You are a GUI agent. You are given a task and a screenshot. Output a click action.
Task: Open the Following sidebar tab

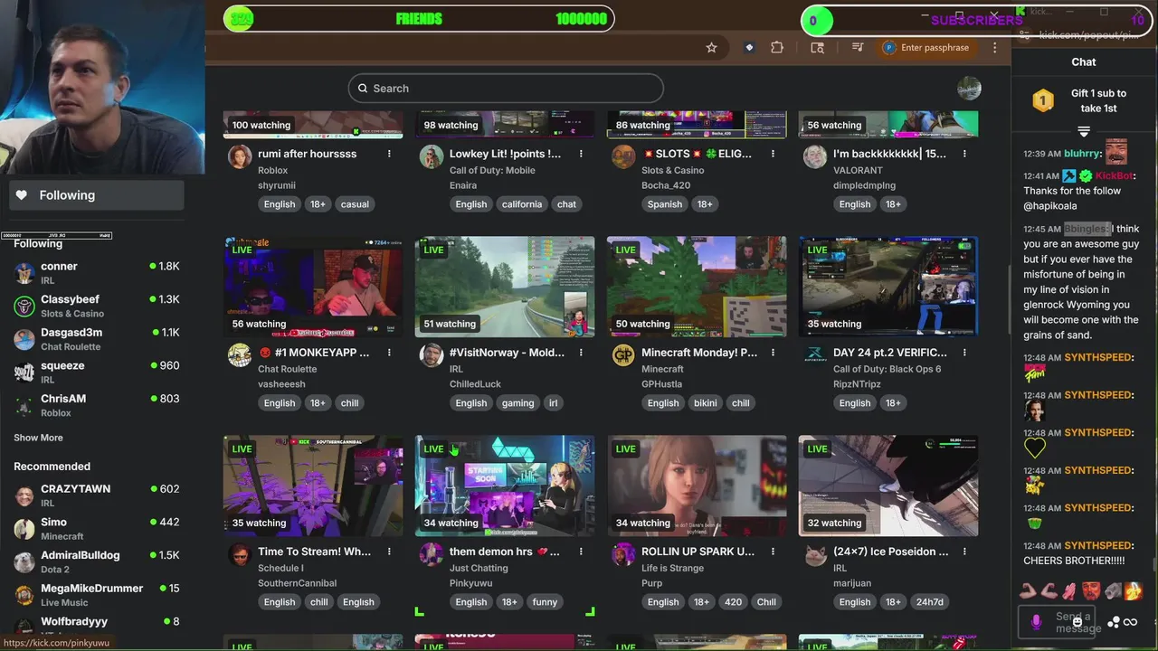coord(97,195)
